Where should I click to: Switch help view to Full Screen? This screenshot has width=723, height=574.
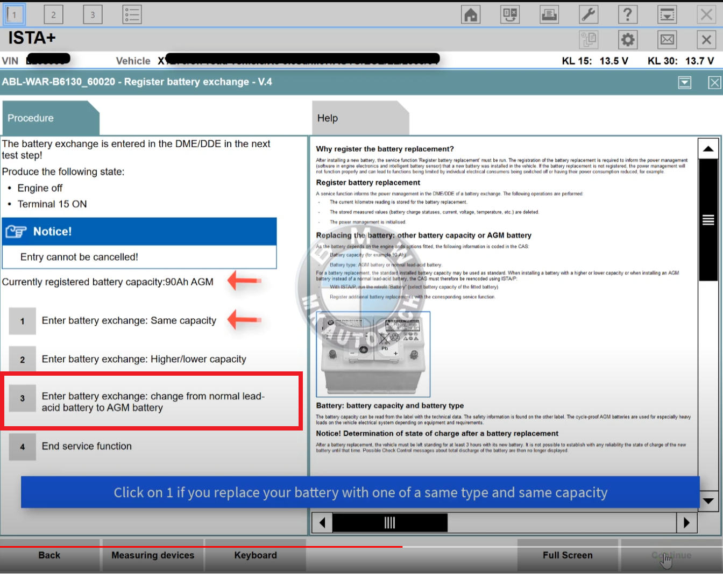click(x=568, y=556)
